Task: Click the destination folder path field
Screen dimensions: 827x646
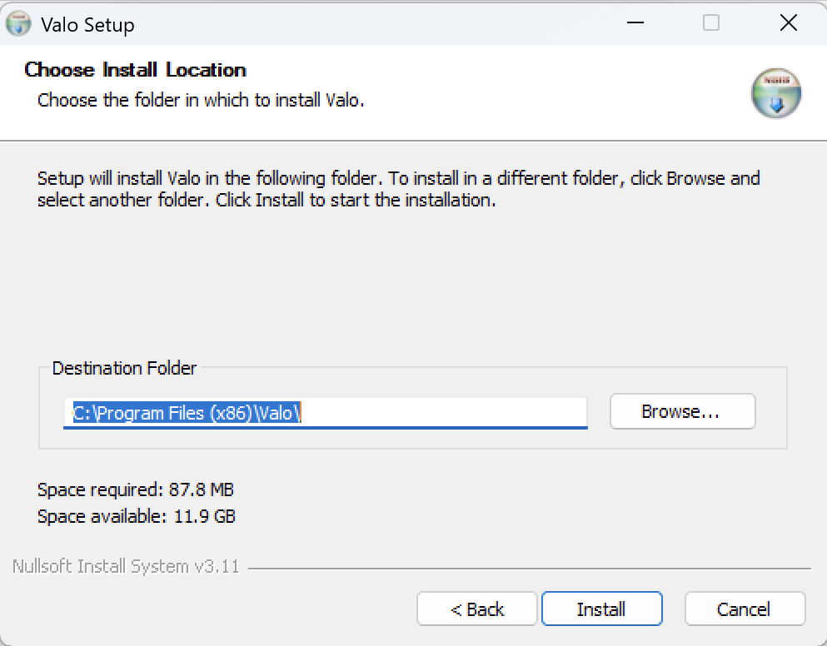Action: [x=325, y=412]
